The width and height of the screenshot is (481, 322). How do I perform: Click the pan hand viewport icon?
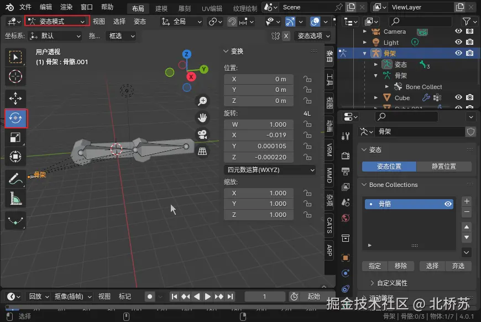203,117
